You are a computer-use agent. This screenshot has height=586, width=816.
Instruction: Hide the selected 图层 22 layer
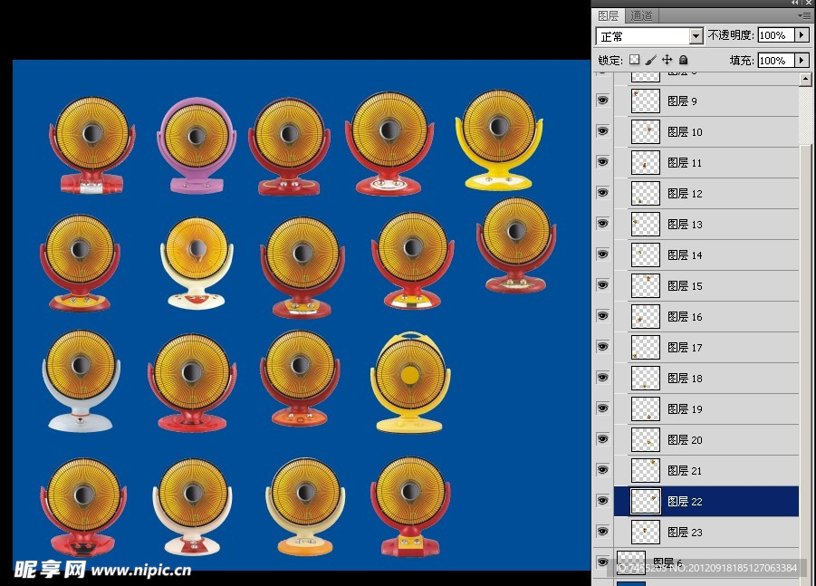coord(602,501)
